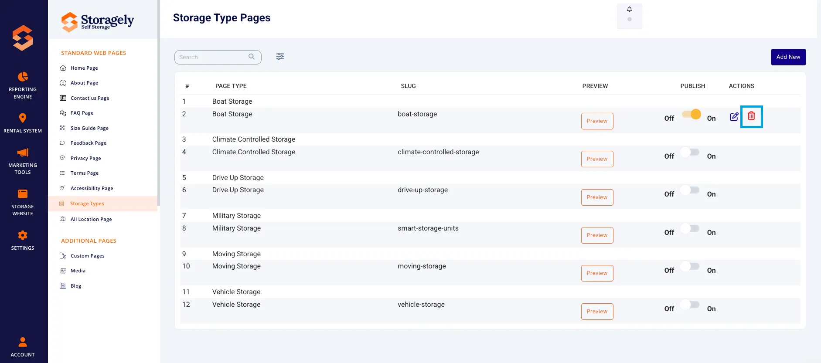Preview the climate-controlled-storage page
The image size is (821, 363).
[x=597, y=159]
